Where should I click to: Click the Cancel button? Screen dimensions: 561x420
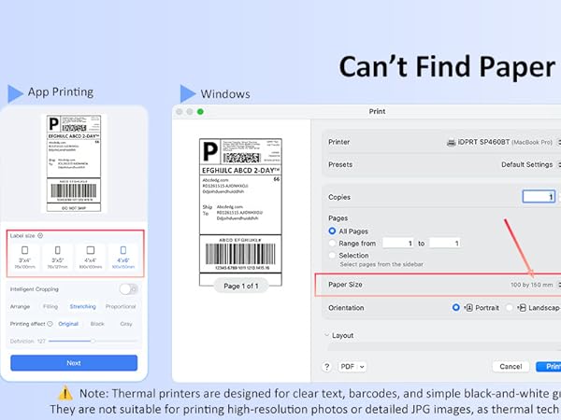(x=511, y=367)
